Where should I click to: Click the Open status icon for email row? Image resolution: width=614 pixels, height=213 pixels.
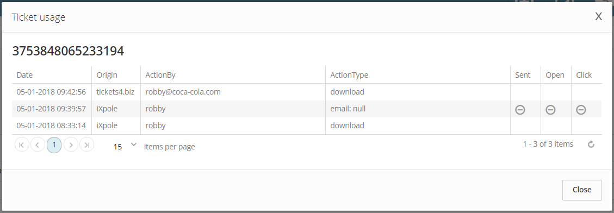550,110
